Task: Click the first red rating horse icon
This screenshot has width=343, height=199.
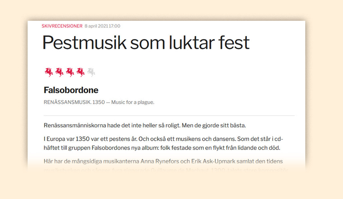Action: 49,72
